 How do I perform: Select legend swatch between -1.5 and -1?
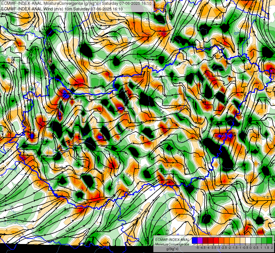click(x=237, y=240)
